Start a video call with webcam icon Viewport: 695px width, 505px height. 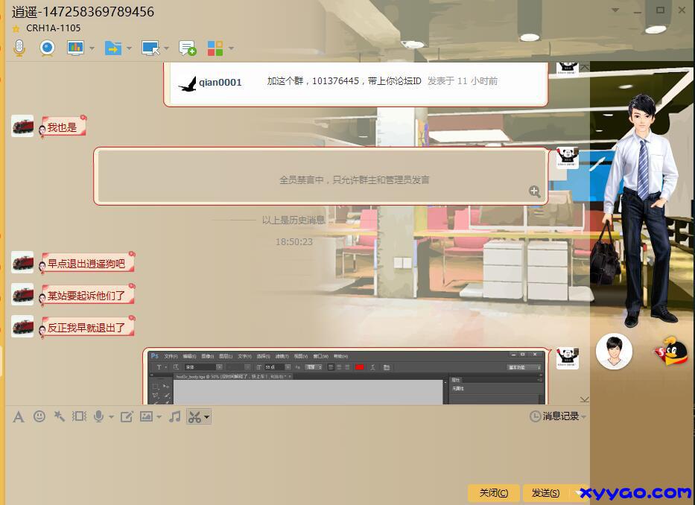(x=47, y=48)
